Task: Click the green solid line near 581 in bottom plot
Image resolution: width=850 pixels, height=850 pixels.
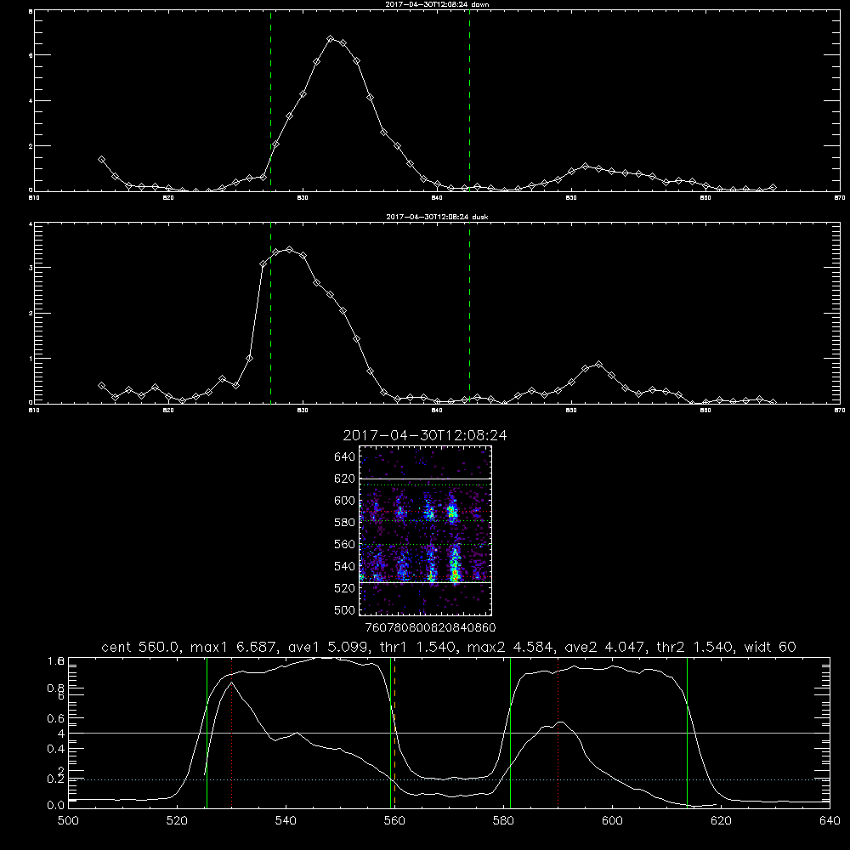Action: pos(510,733)
